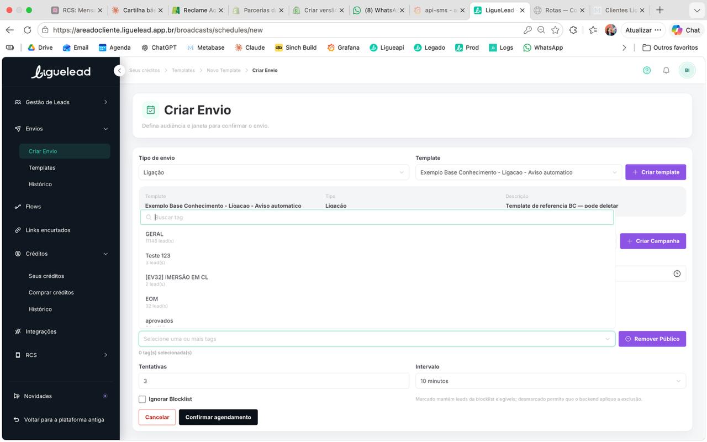The height and width of the screenshot is (442, 707).
Task: Open a new browser tab with plus
Action: (x=659, y=10)
